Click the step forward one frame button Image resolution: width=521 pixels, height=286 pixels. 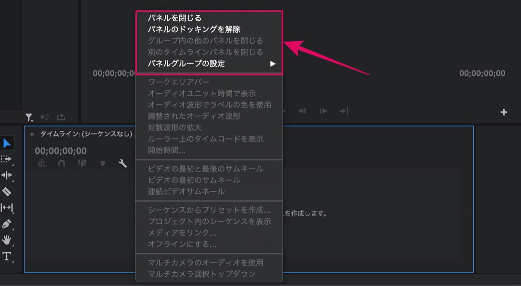pos(323,111)
